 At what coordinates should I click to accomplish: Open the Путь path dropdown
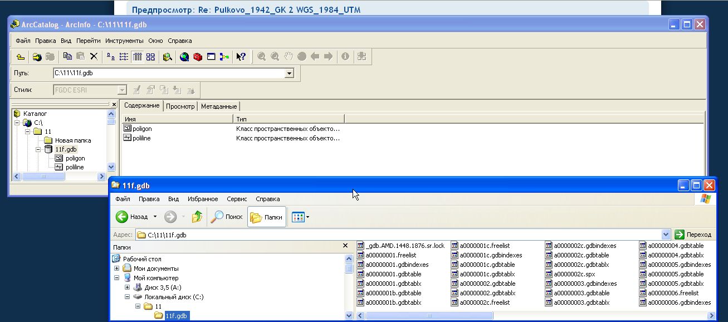point(289,74)
